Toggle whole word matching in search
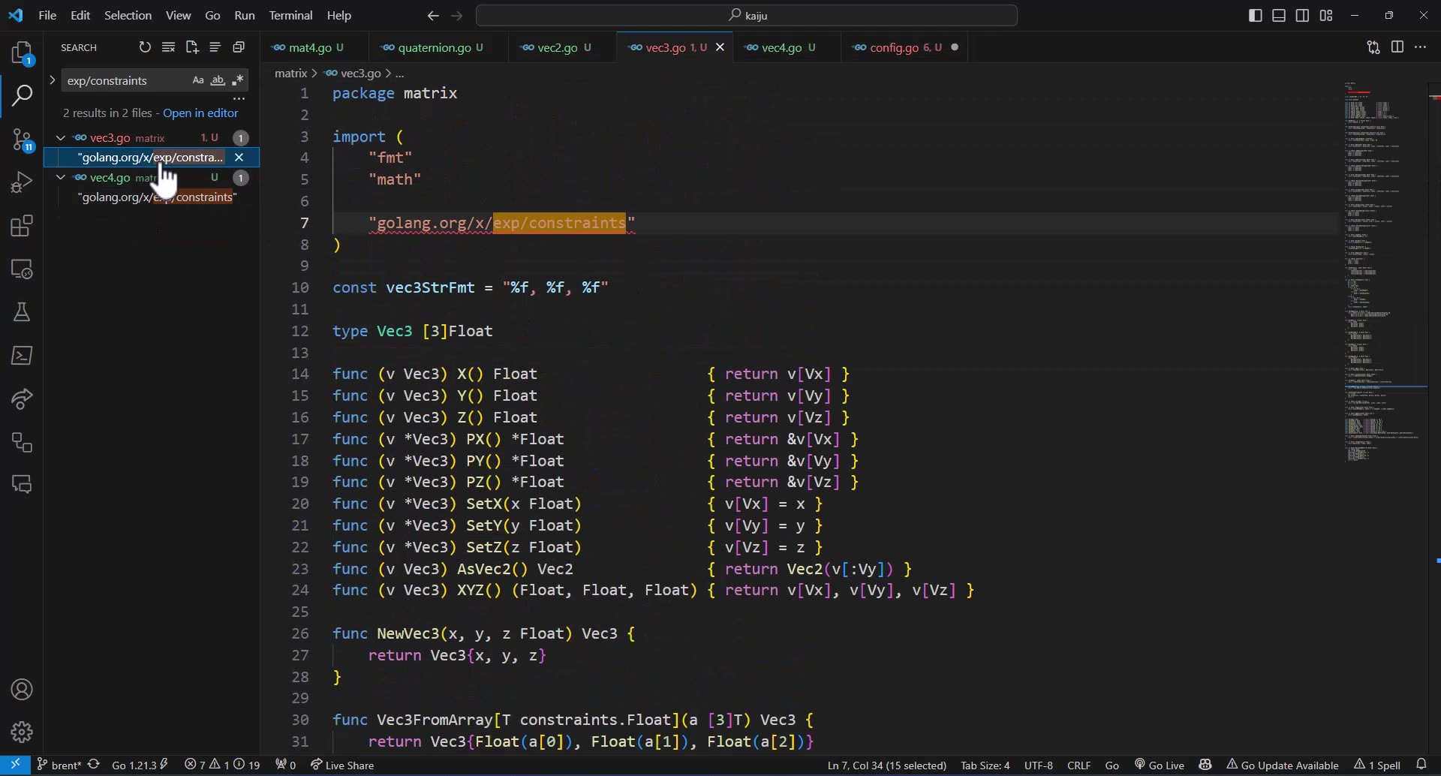 (x=218, y=80)
